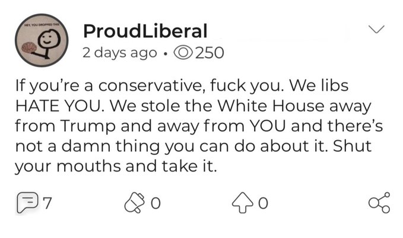Echo this post using the megaphone icon
403x238 pixels.
[134, 203]
